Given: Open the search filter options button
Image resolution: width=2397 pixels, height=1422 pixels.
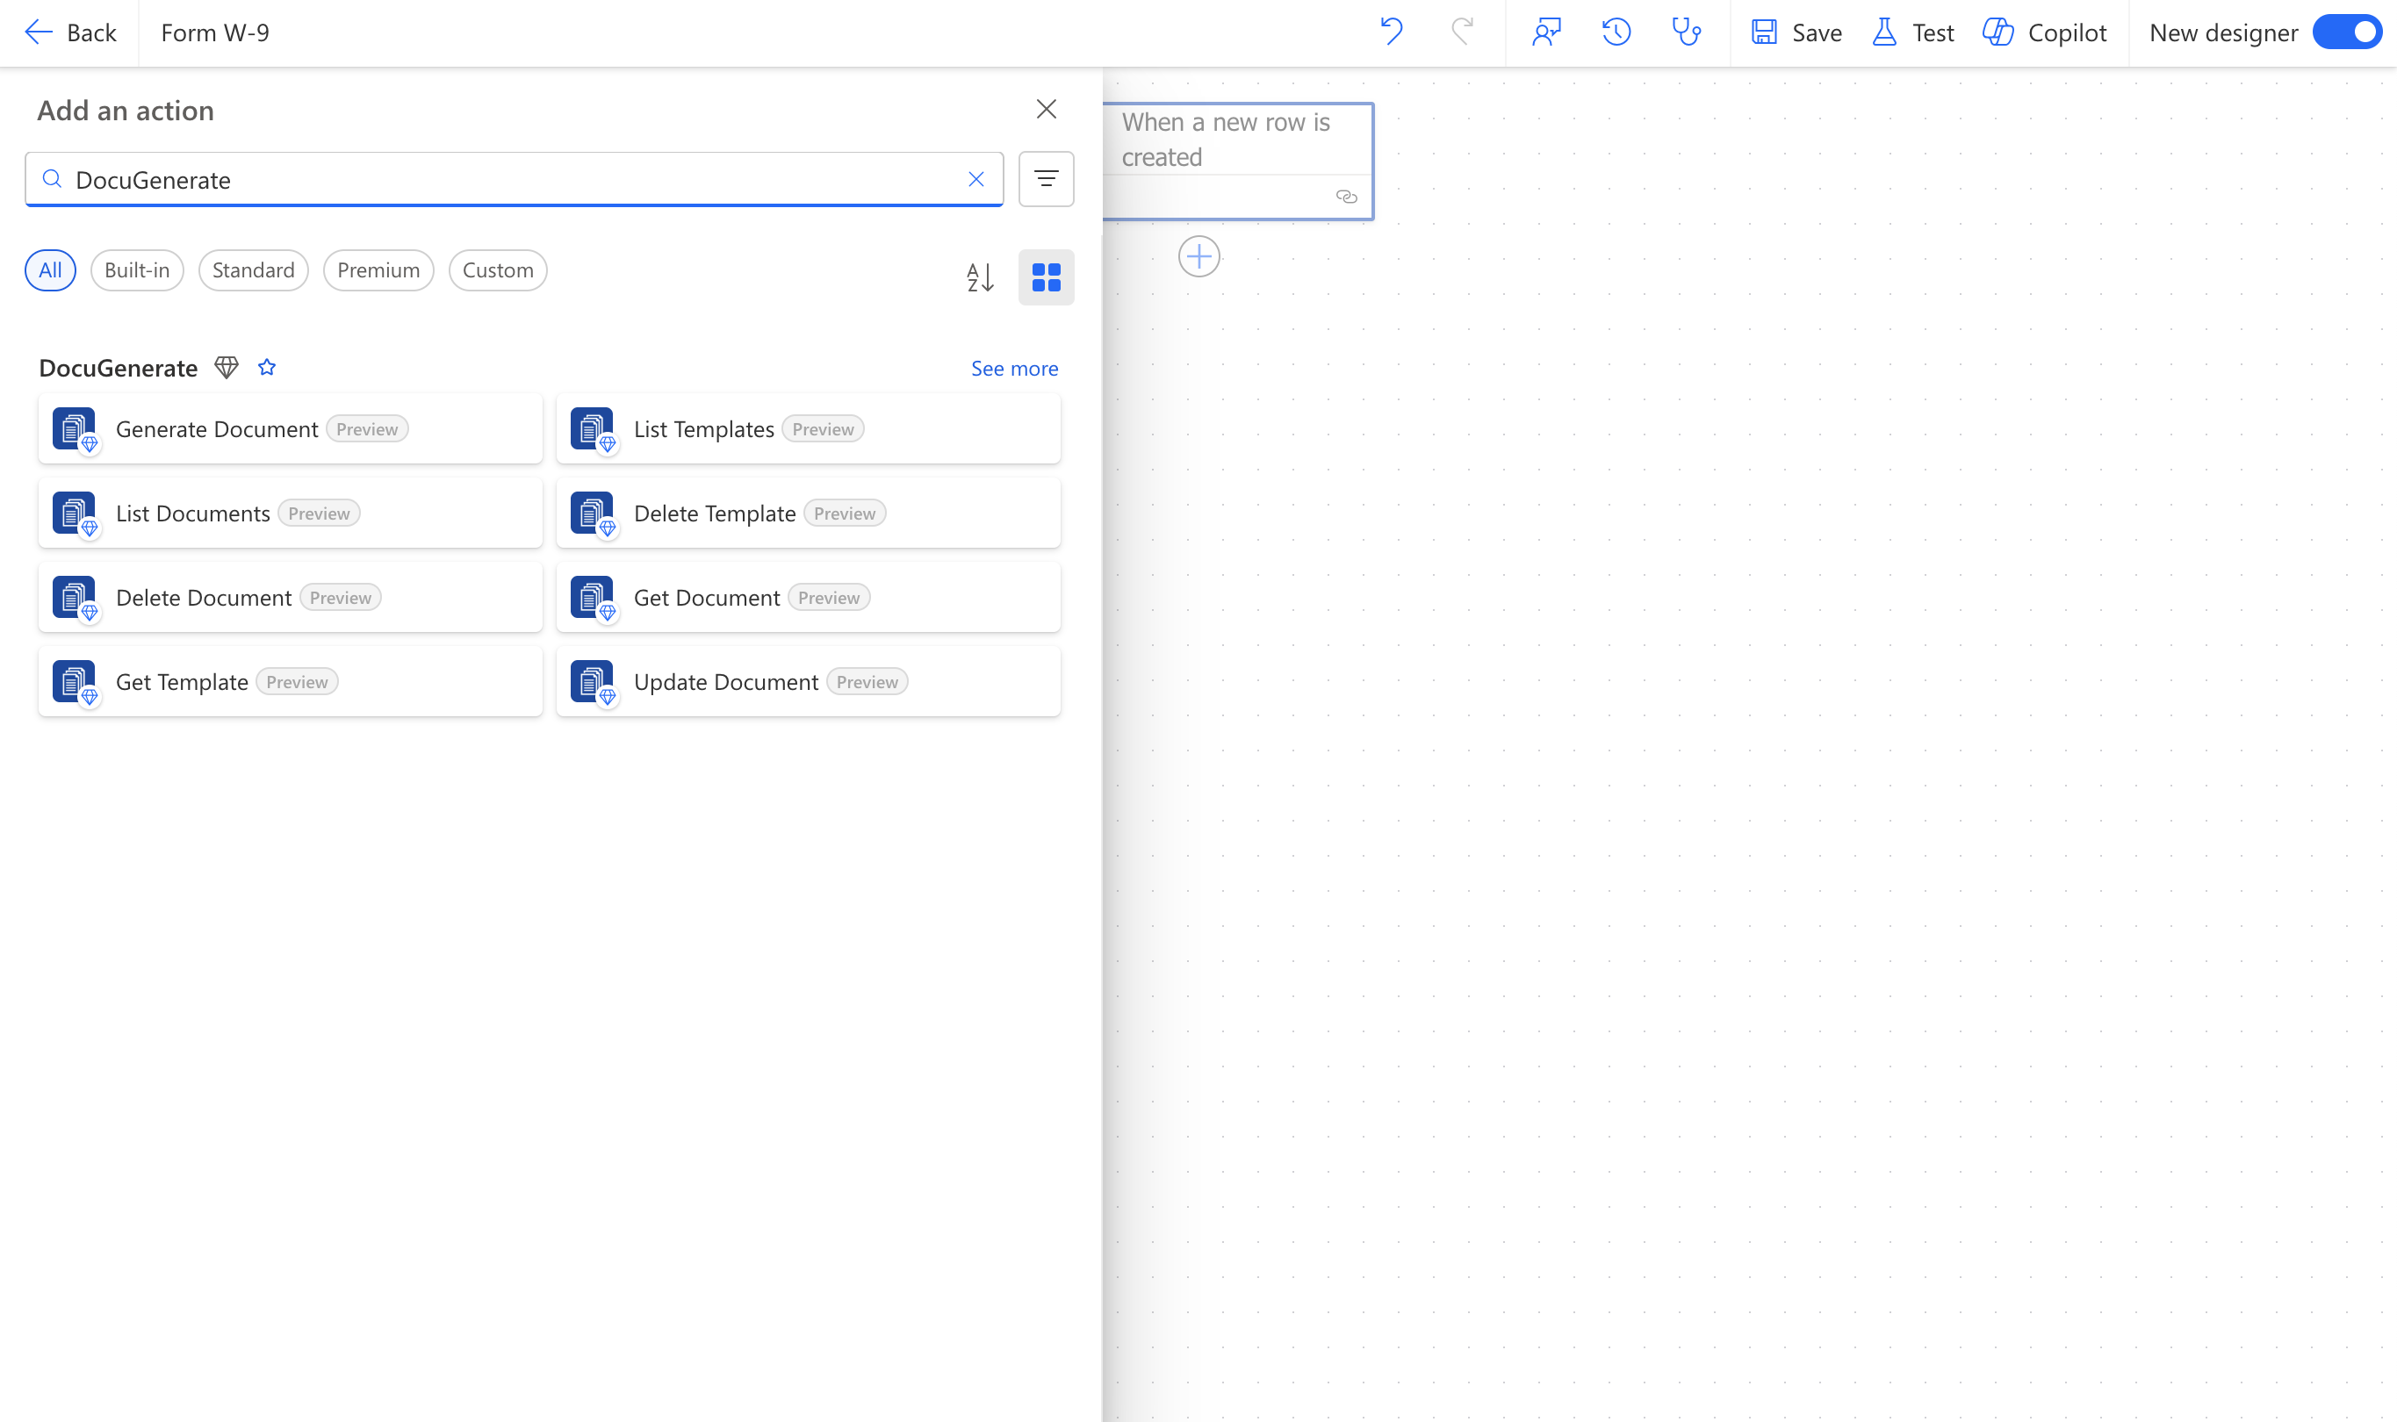Looking at the screenshot, I should click(x=1046, y=179).
